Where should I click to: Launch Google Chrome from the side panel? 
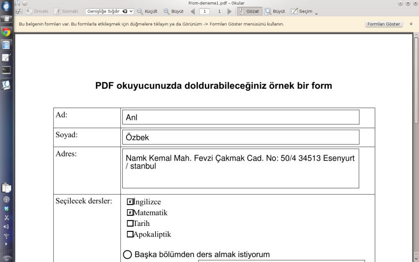coord(6,32)
